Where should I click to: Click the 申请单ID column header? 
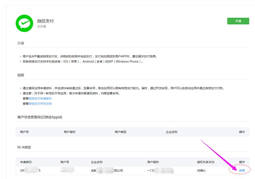[26, 162]
